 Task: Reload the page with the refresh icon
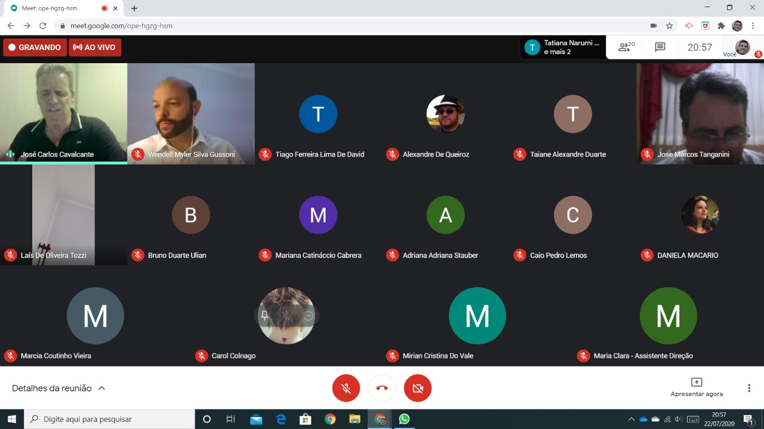pyautogui.click(x=42, y=26)
